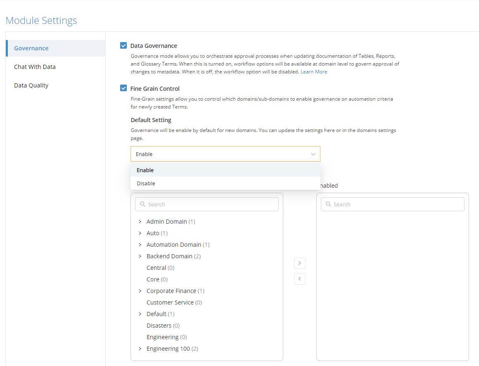Viewport: 479px width, 366px height.
Task: Expand the Corporate Finance node
Action: [x=140, y=291]
